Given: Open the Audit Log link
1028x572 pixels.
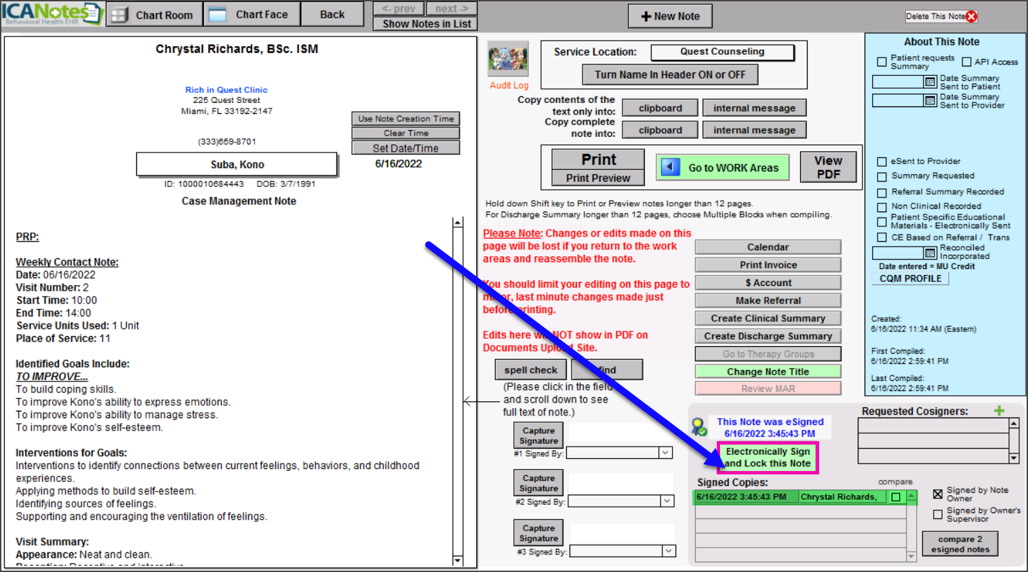Looking at the screenshot, I should coord(509,85).
